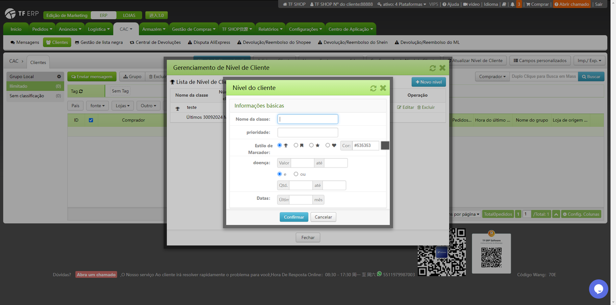
Task: Open the Comprador search type dropdown
Action: [x=491, y=77]
